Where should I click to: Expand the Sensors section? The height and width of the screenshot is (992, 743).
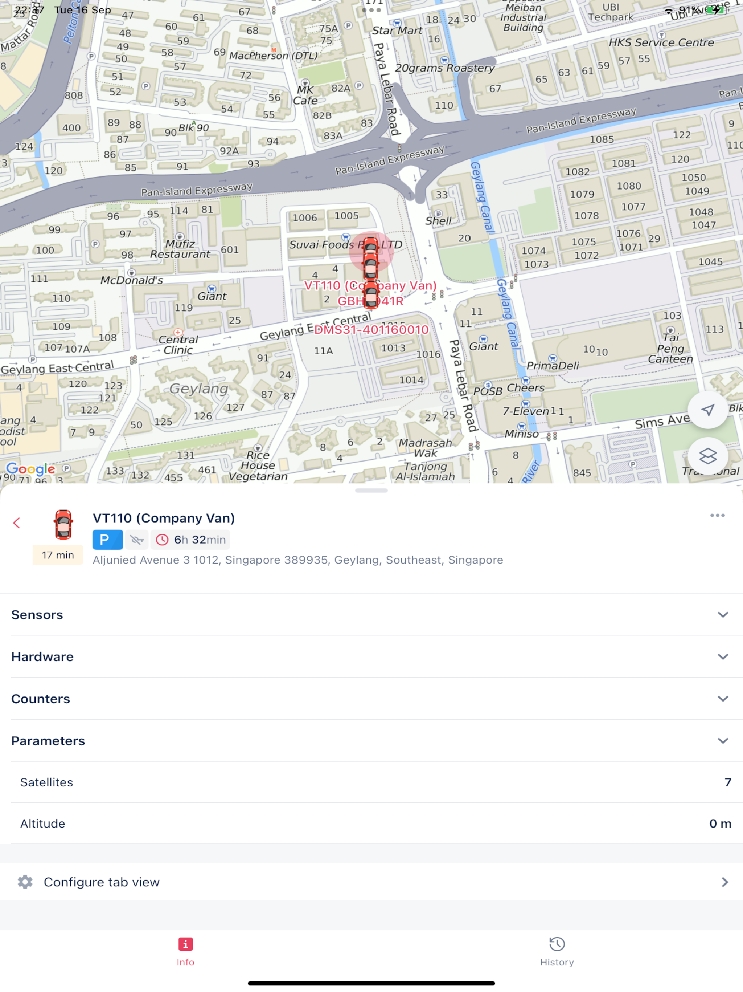click(371, 614)
